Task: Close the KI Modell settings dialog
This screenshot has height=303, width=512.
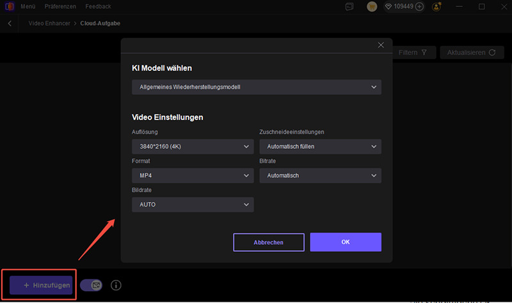Action: point(381,45)
